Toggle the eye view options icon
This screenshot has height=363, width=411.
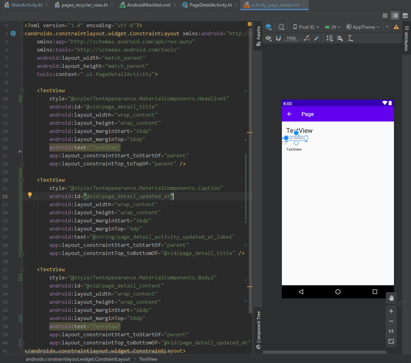[x=269, y=38]
